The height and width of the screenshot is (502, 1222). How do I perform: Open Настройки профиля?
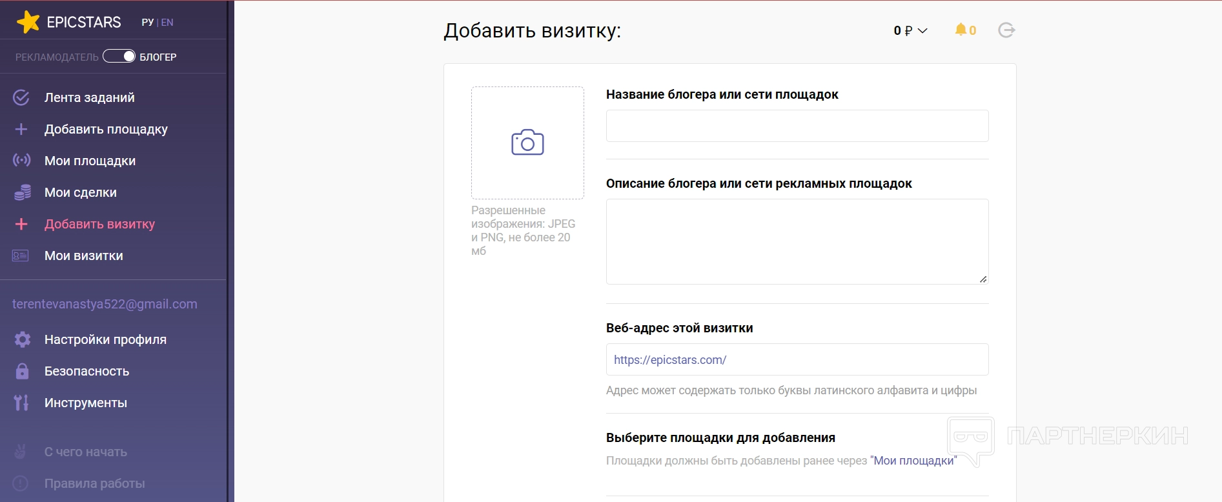(105, 339)
